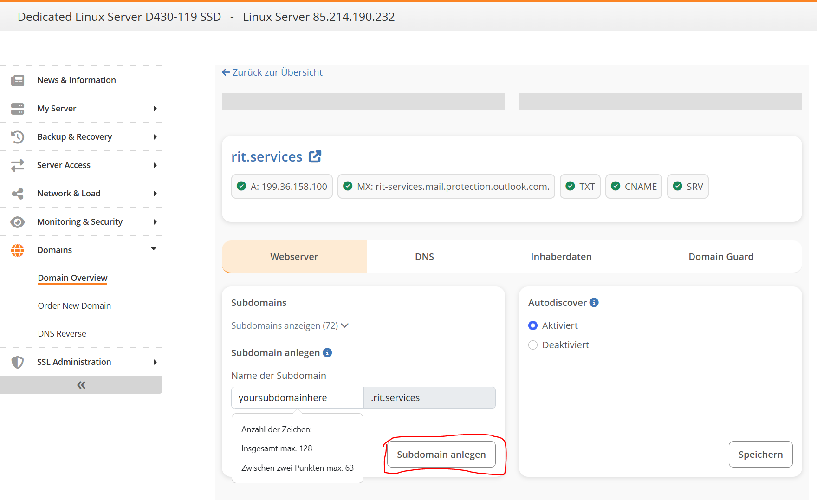Expand the Server Access submenu arrow
817x500 pixels.
pos(155,165)
